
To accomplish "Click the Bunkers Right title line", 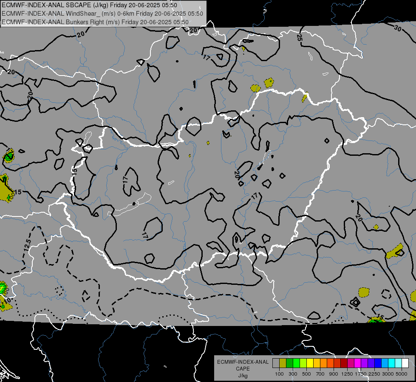I will click(95, 22).
